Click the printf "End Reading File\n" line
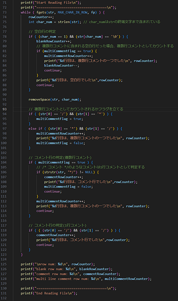This screenshot has width=178, height=301. (x=49, y=293)
